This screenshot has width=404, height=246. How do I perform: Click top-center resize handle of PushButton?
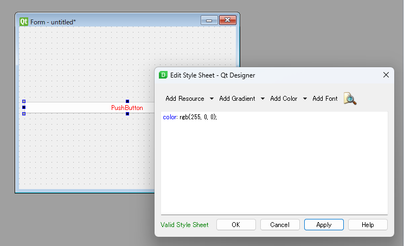click(127, 101)
